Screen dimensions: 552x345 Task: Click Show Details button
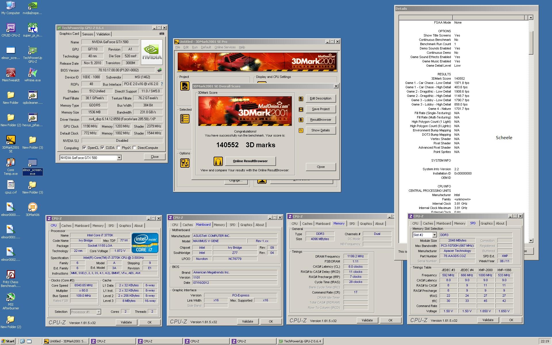pos(321,130)
